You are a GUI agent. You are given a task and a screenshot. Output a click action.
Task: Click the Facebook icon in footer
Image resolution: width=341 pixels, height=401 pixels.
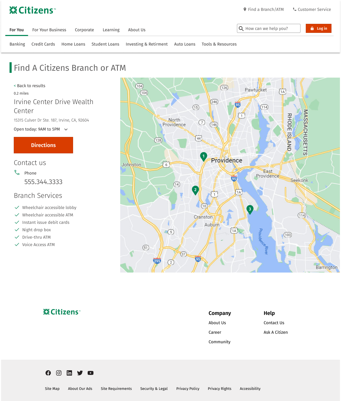[48, 373]
